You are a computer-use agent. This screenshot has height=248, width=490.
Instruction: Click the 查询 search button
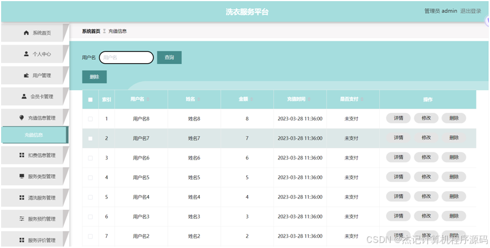pyautogui.click(x=169, y=57)
